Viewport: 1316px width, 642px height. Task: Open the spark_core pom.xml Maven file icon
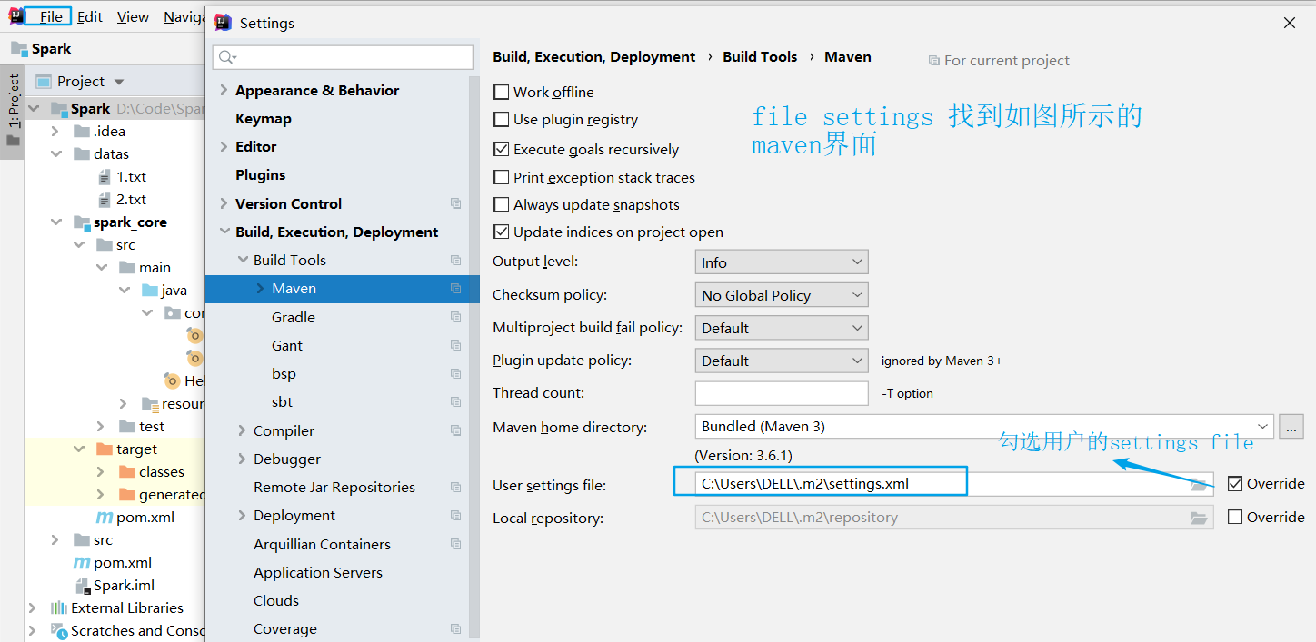point(105,518)
